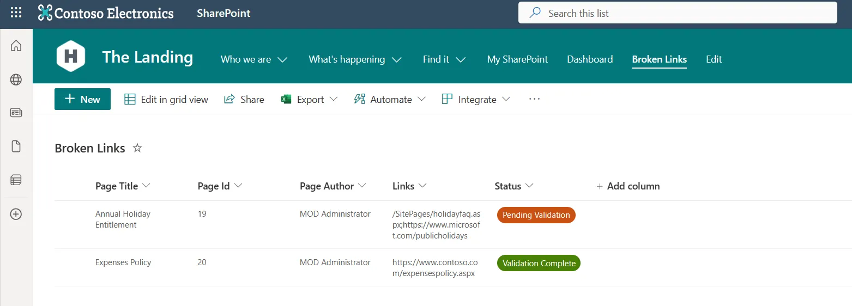
Task: Expand the Find it navigation dropdown
Action: (x=444, y=59)
